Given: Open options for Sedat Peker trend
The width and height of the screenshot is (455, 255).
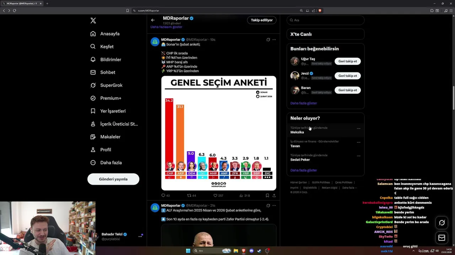Looking at the screenshot, I should click(358, 156).
